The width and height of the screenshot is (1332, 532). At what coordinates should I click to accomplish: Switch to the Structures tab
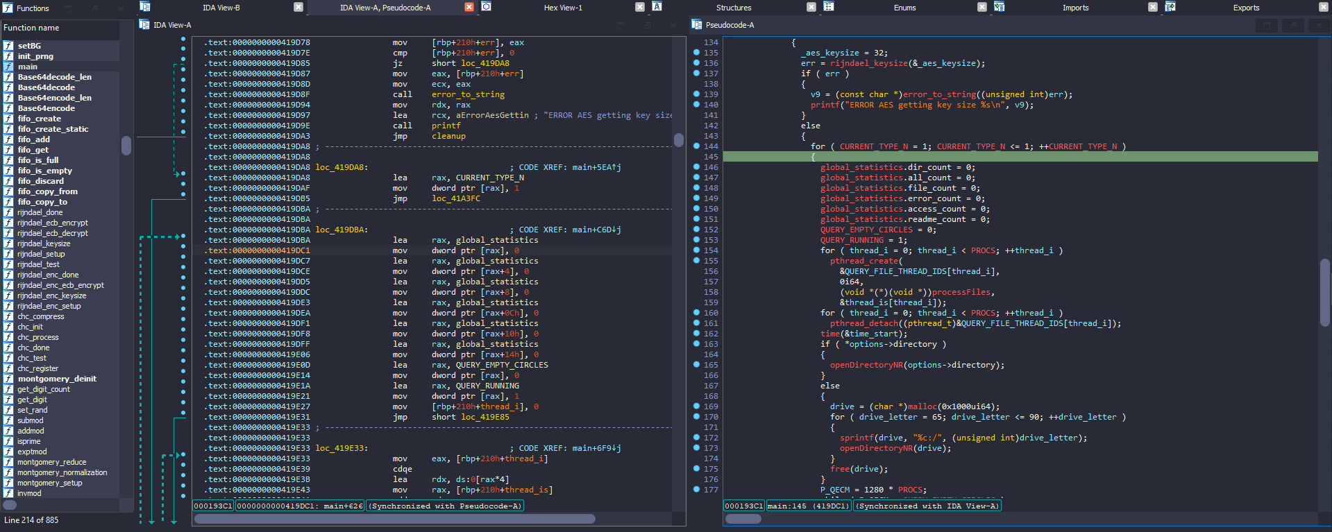tap(734, 8)
